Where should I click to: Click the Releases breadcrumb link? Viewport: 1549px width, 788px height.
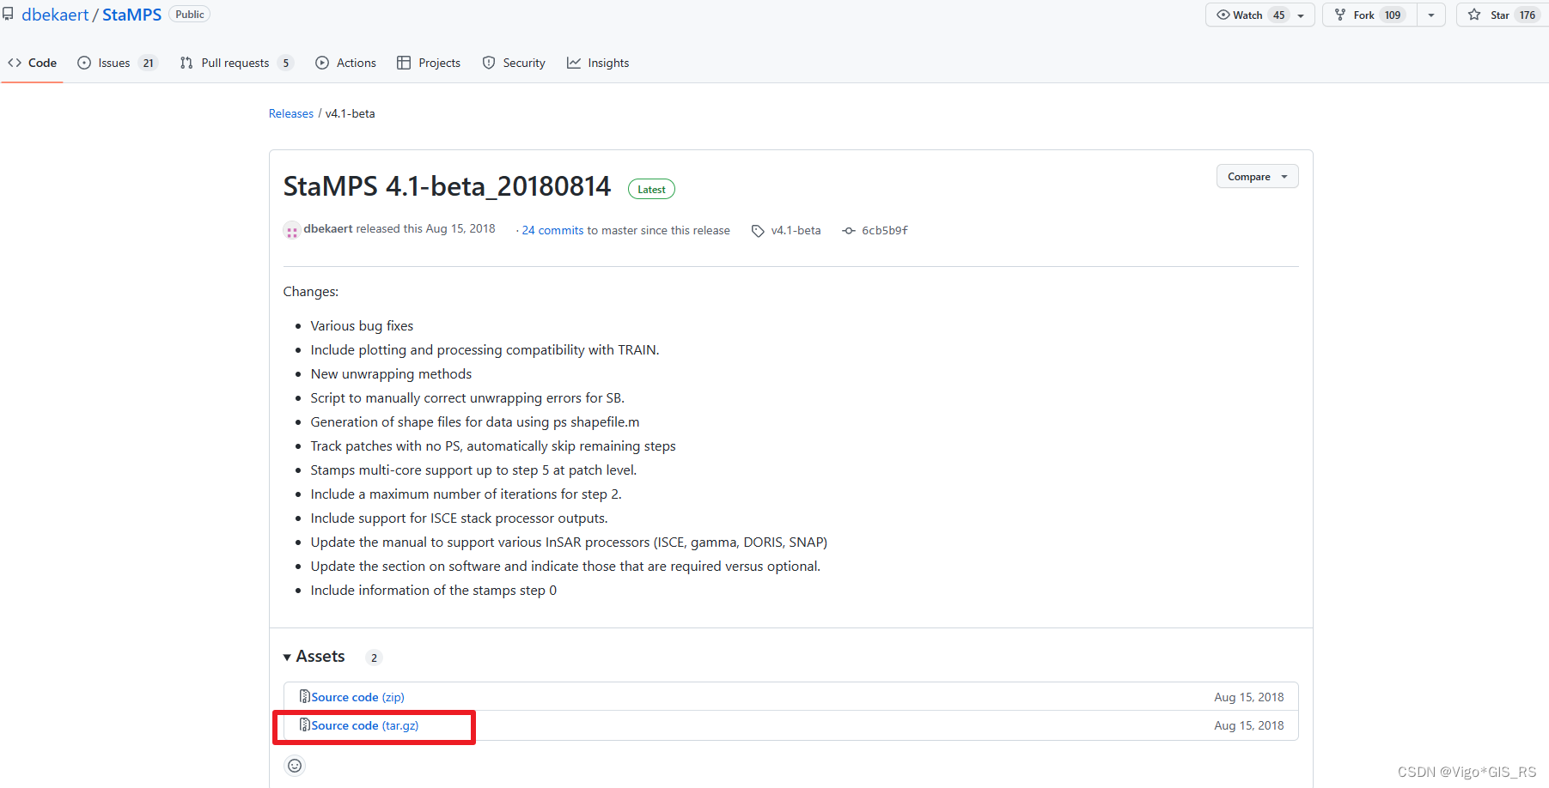[291, 113]
